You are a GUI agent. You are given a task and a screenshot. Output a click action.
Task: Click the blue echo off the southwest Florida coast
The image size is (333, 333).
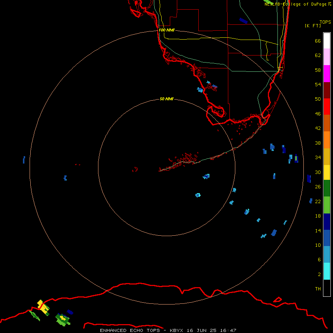200,90
